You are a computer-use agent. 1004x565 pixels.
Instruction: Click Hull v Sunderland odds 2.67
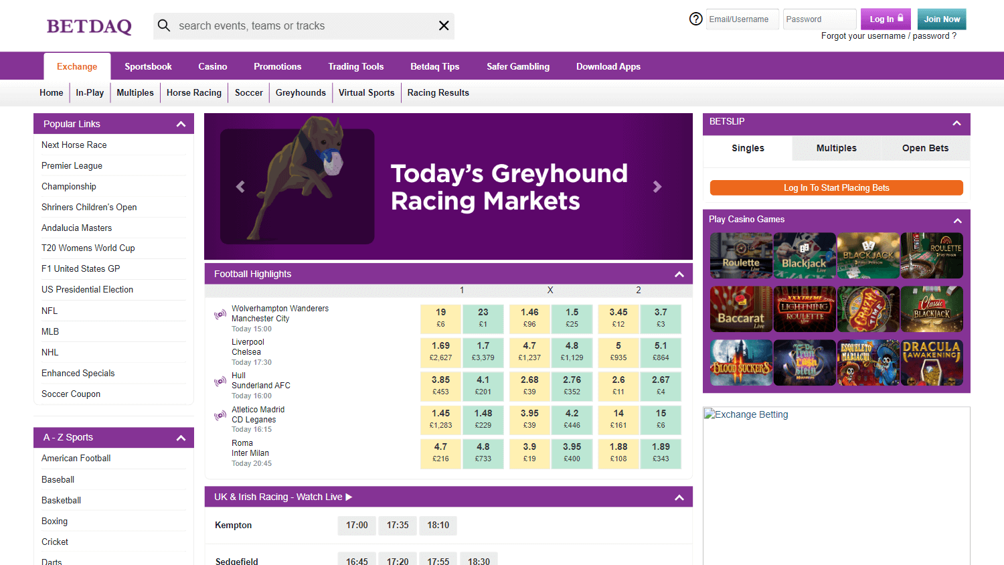click(661, 386)
